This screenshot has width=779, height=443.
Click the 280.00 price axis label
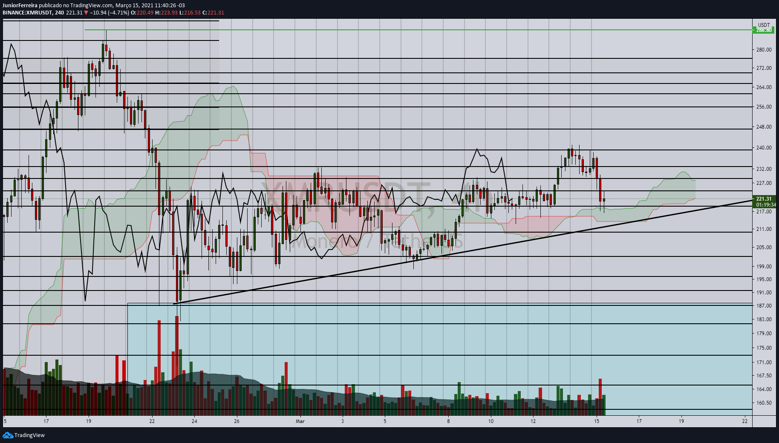764,50
